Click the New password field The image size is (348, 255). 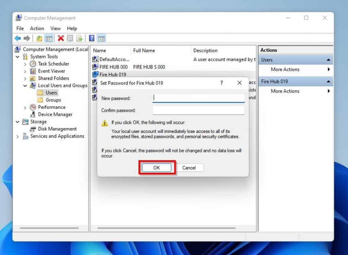198,98
